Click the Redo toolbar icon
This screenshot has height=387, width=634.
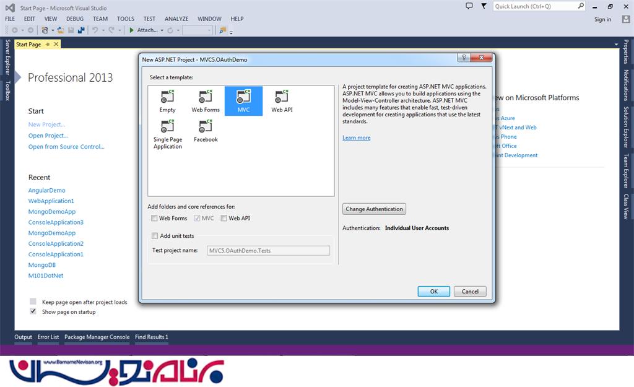(111, 30)
